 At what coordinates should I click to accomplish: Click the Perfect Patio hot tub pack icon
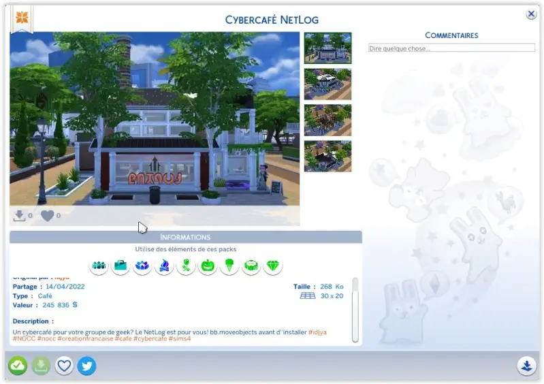251,266
